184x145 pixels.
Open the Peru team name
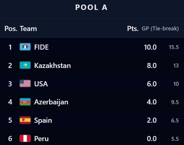[x=42, y=139]
